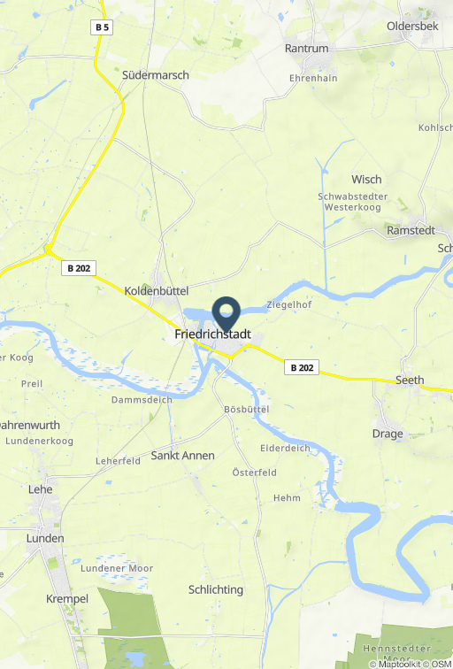Select the Koldenbüttel place label

click(x=156, y=291)
